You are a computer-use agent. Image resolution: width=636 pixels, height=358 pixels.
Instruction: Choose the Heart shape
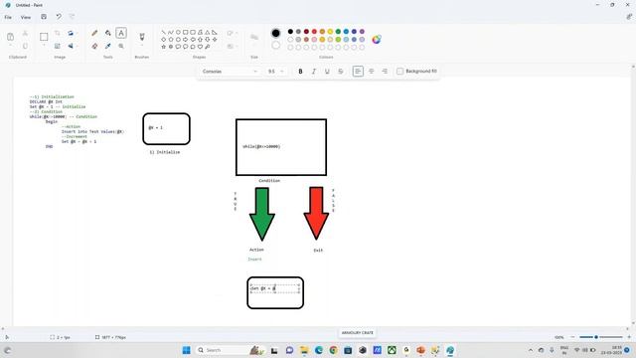200,47
